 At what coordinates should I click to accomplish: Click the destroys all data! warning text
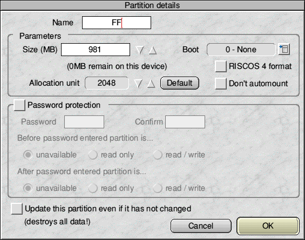(x=57, y=222)
